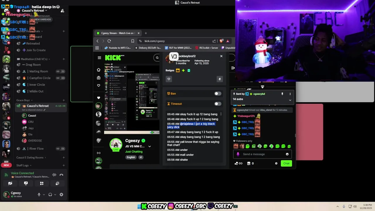The image size is (375, 211).
Task: Turn on camera in Discord voice panel
Action: 10,183
